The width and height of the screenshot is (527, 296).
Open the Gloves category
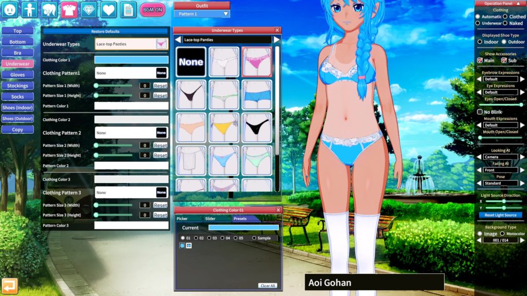(17, 75)
